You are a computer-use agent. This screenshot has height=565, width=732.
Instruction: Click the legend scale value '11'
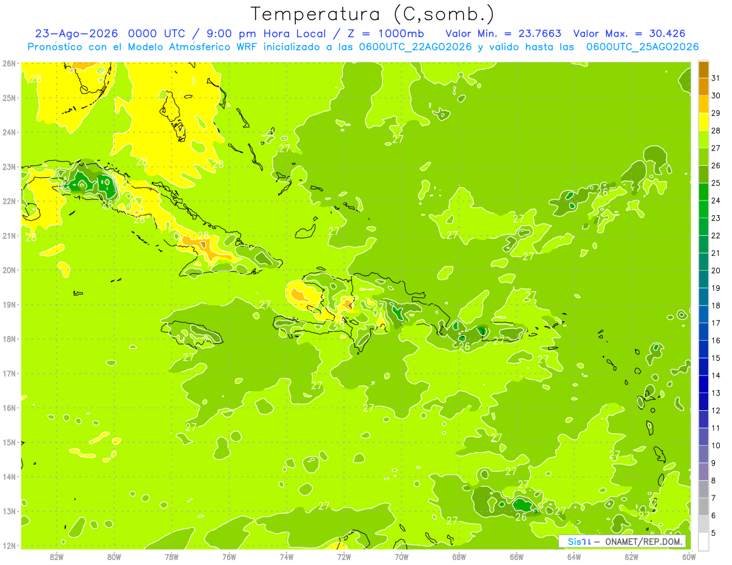(x=716, y=428)
